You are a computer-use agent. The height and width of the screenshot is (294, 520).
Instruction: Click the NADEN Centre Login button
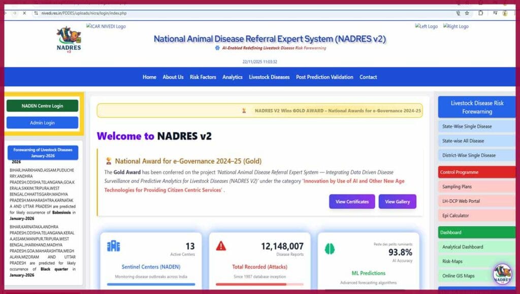pyautogui.click(x=42, y=105)
